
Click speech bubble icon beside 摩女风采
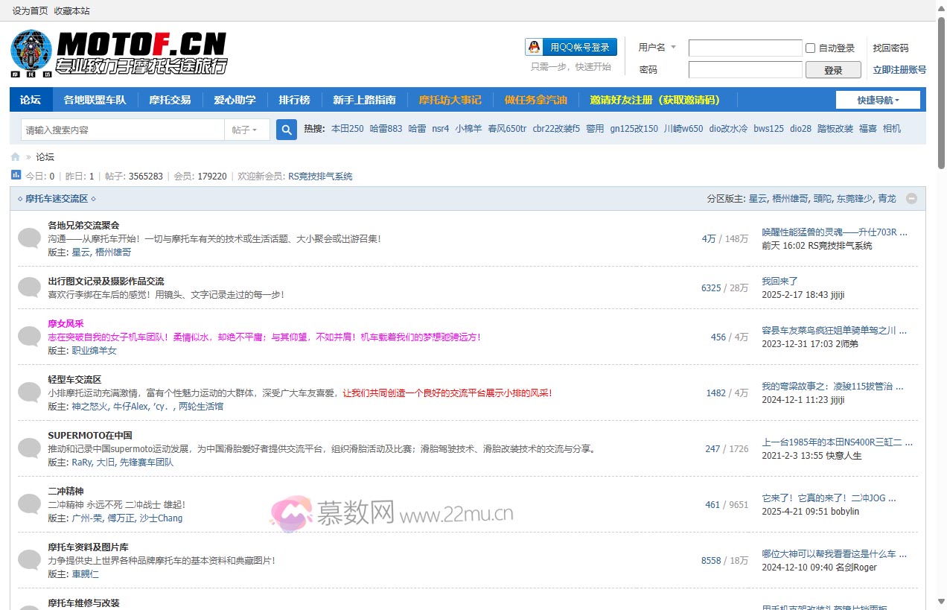pyautogui.click(x=29, y=337)
